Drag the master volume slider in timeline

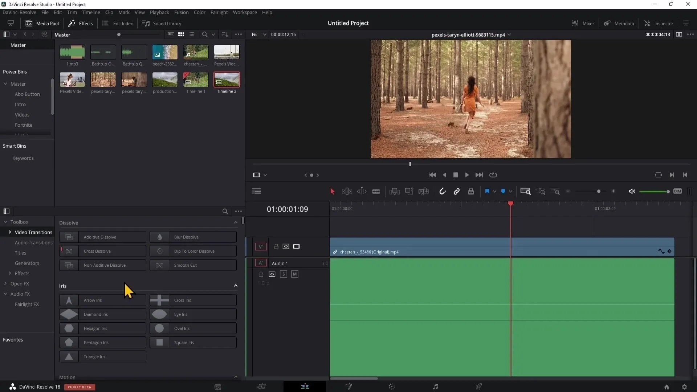[x=667, y=191]
